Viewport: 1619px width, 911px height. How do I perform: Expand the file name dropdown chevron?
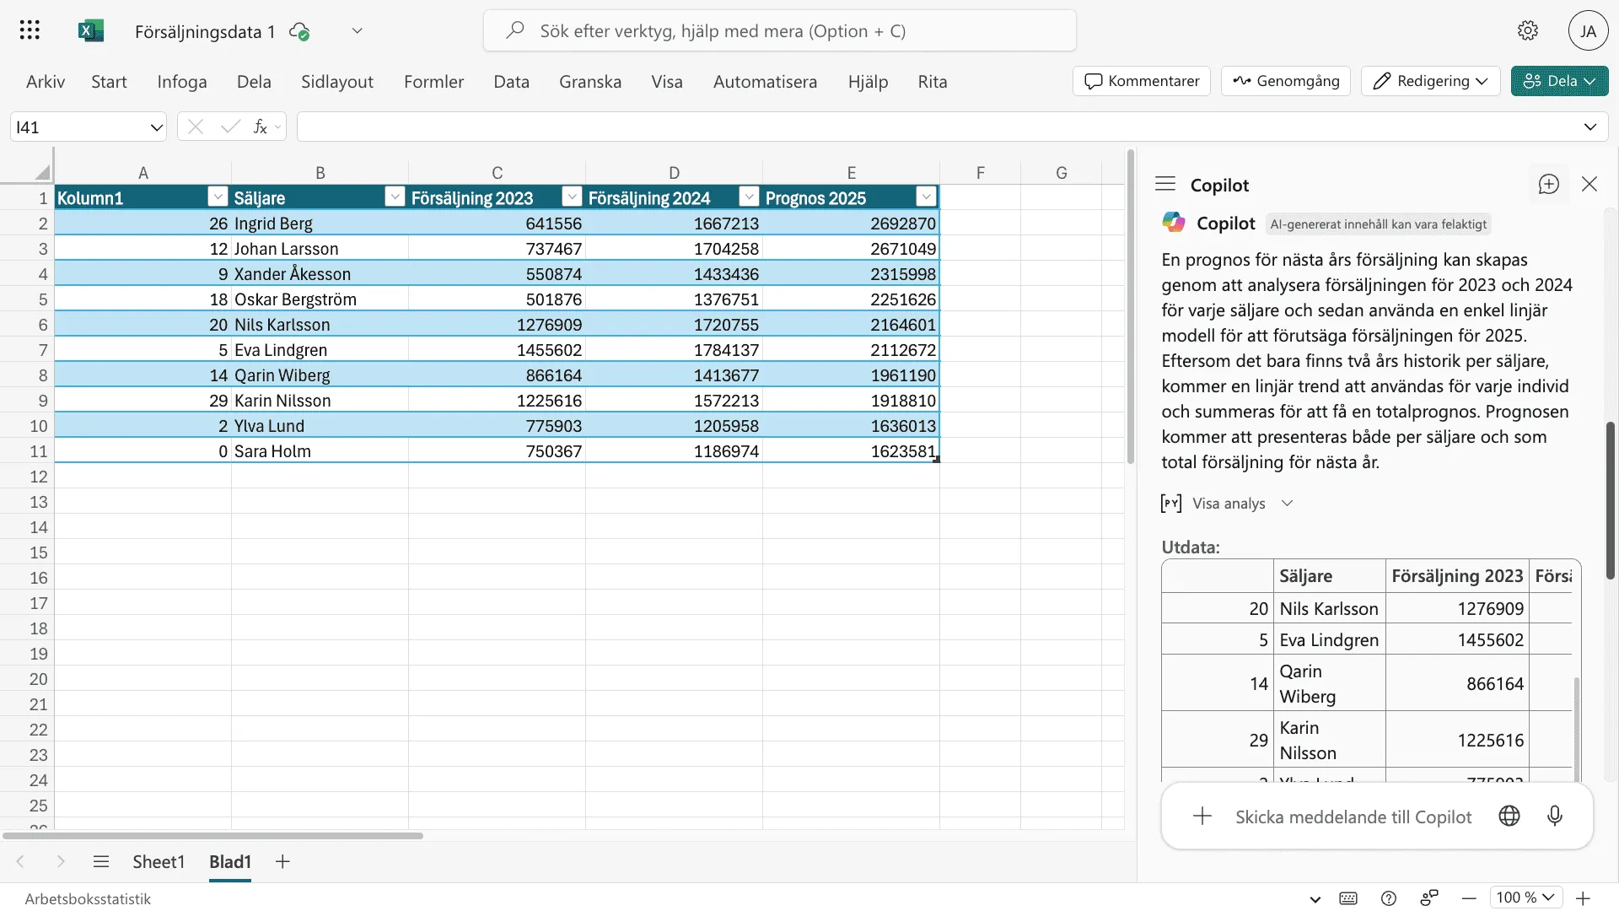(358, 31)
